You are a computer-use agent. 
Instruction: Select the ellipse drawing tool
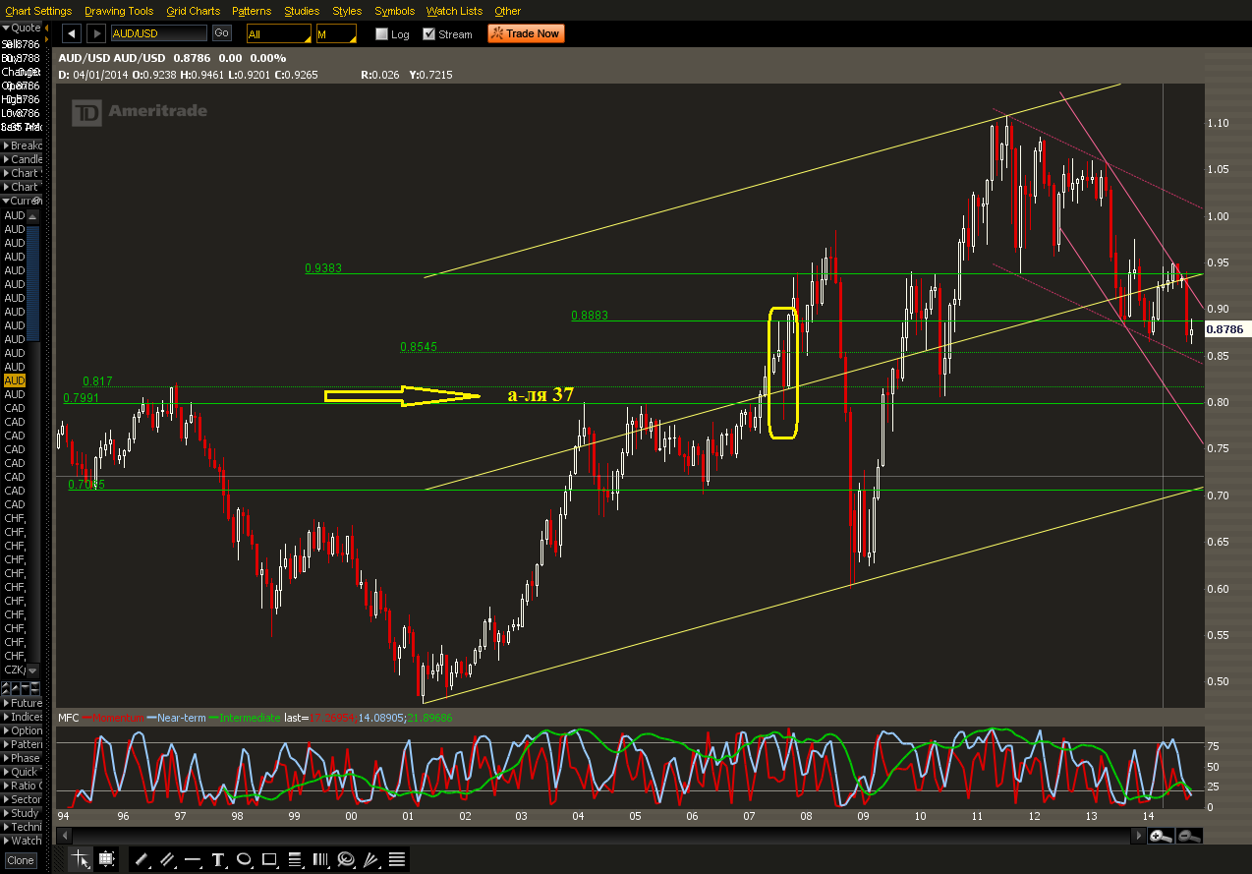pyautogui.click(x=244, y=859)
